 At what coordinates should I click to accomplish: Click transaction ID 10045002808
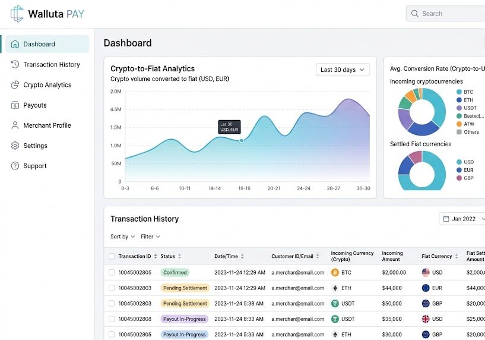(x=135, y=319)
